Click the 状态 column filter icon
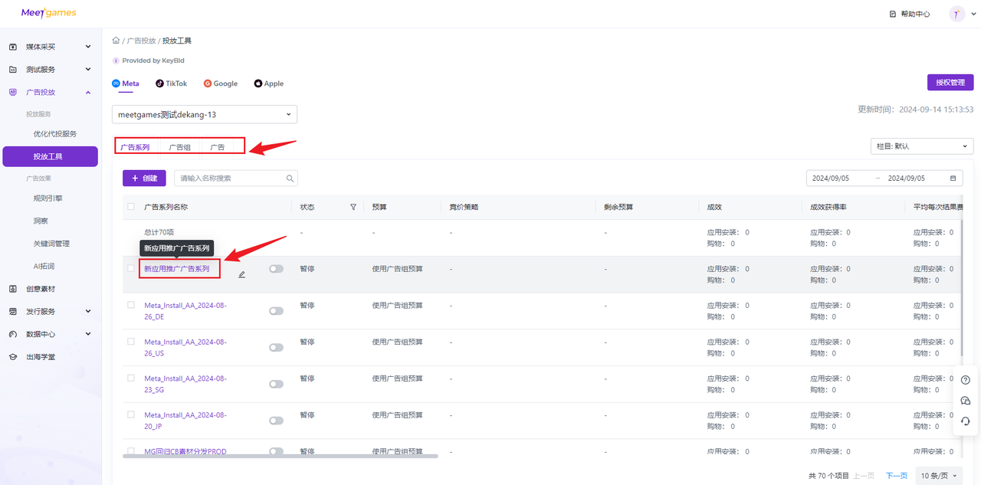Image resolution: width=981 pixels, height=485 pixels. (x=353, y=207)
